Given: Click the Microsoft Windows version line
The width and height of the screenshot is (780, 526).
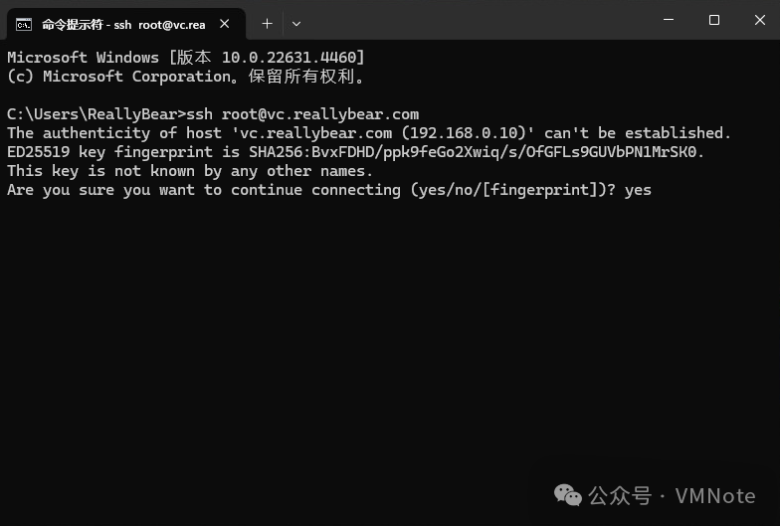Looking at the screenshot, I should coord(185,58).
